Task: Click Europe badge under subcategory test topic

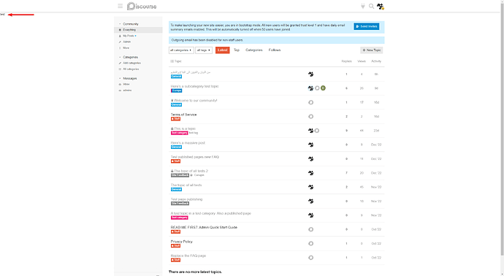Action: (x=177, y=91)
